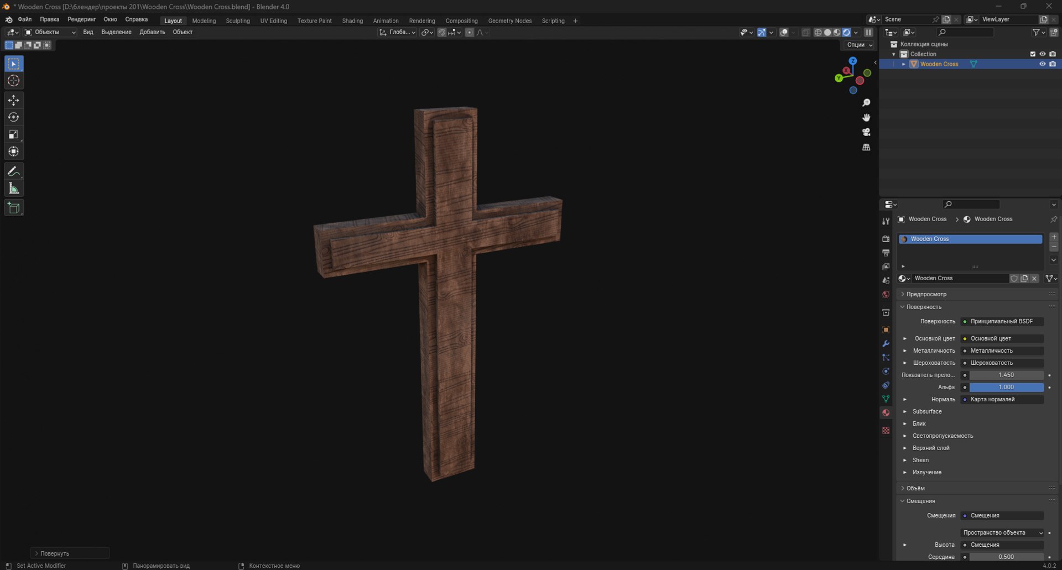Toggle fake user shield for material

point(1014,279)
